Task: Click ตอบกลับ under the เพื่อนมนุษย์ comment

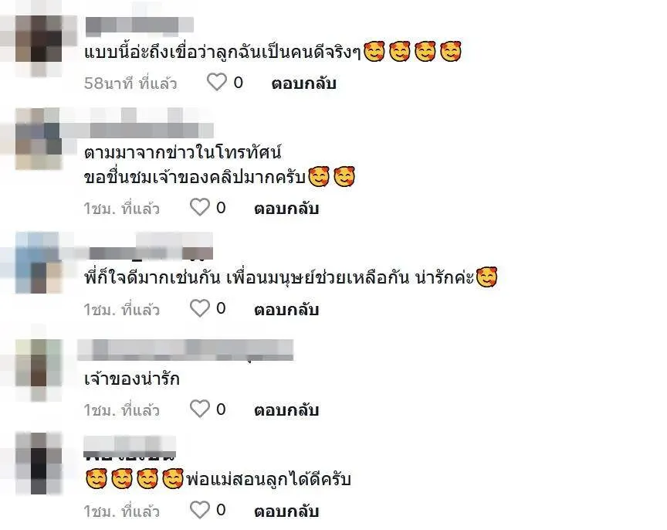Action: point(286,310)
